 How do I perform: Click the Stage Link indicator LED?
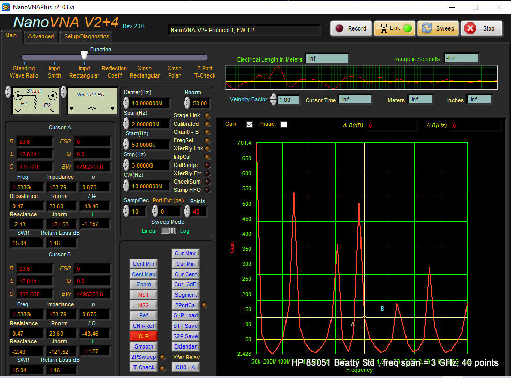click(207, 116)
